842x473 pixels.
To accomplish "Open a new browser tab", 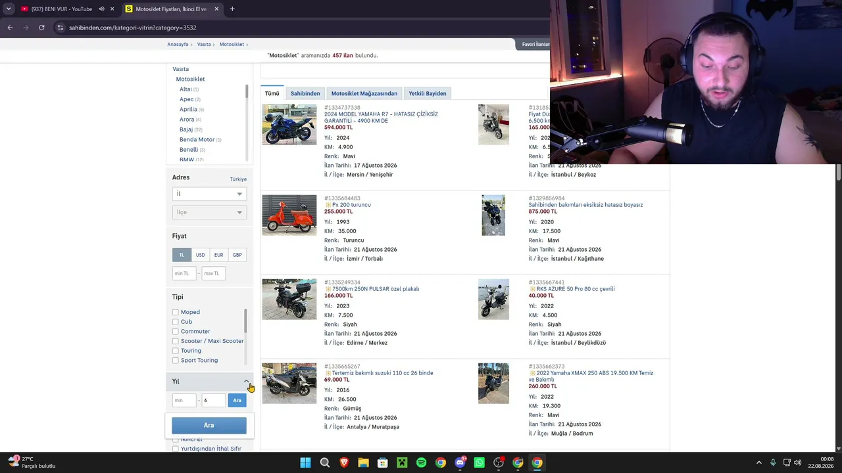I will point(232,9).
